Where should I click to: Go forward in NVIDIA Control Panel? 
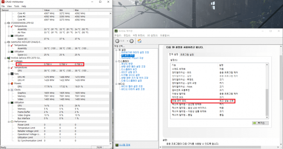[132, 41]
